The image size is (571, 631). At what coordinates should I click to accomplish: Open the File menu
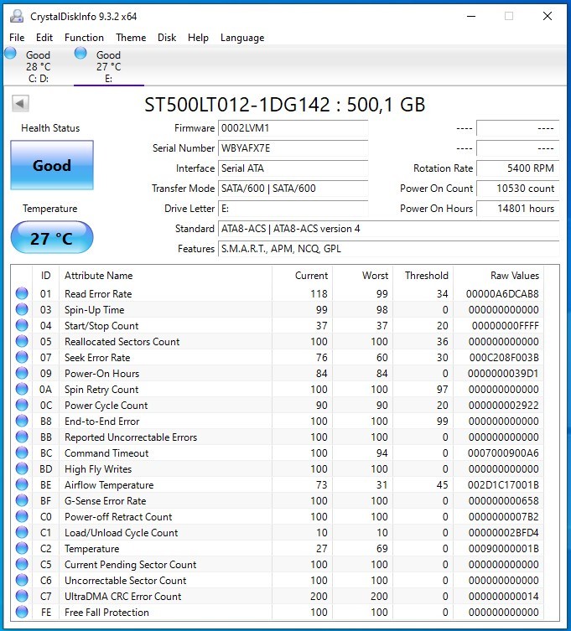[x=17, y=38]
